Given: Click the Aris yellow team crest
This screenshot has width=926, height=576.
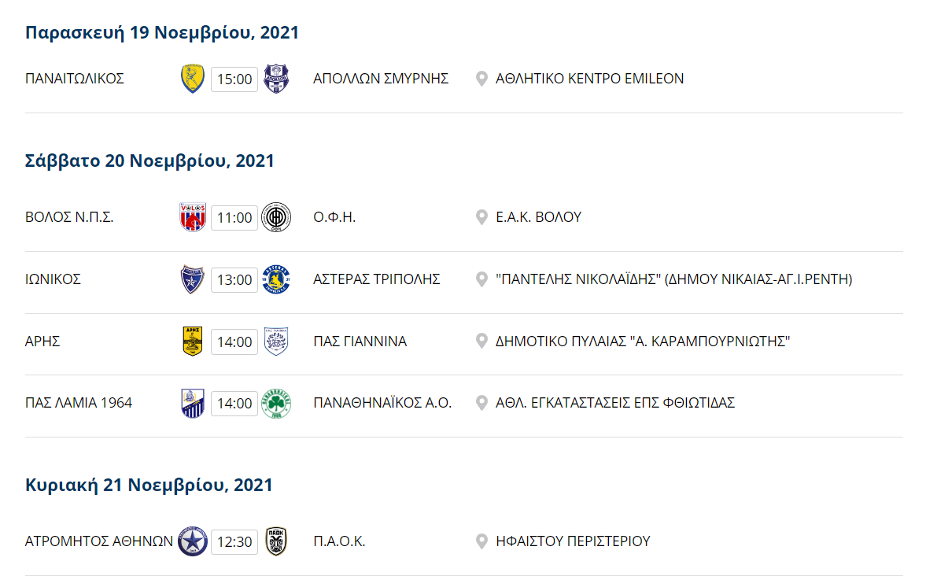Looking at the screenshot, I should pos(193,341).
